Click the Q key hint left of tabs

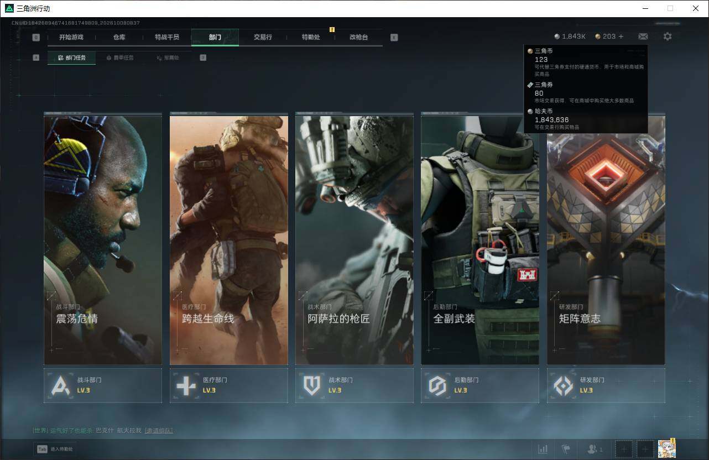36,37
